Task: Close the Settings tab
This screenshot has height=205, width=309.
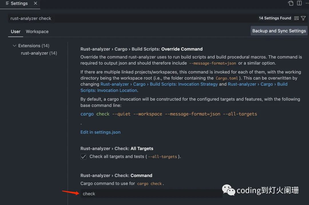Action: click(x=35, y=3)
